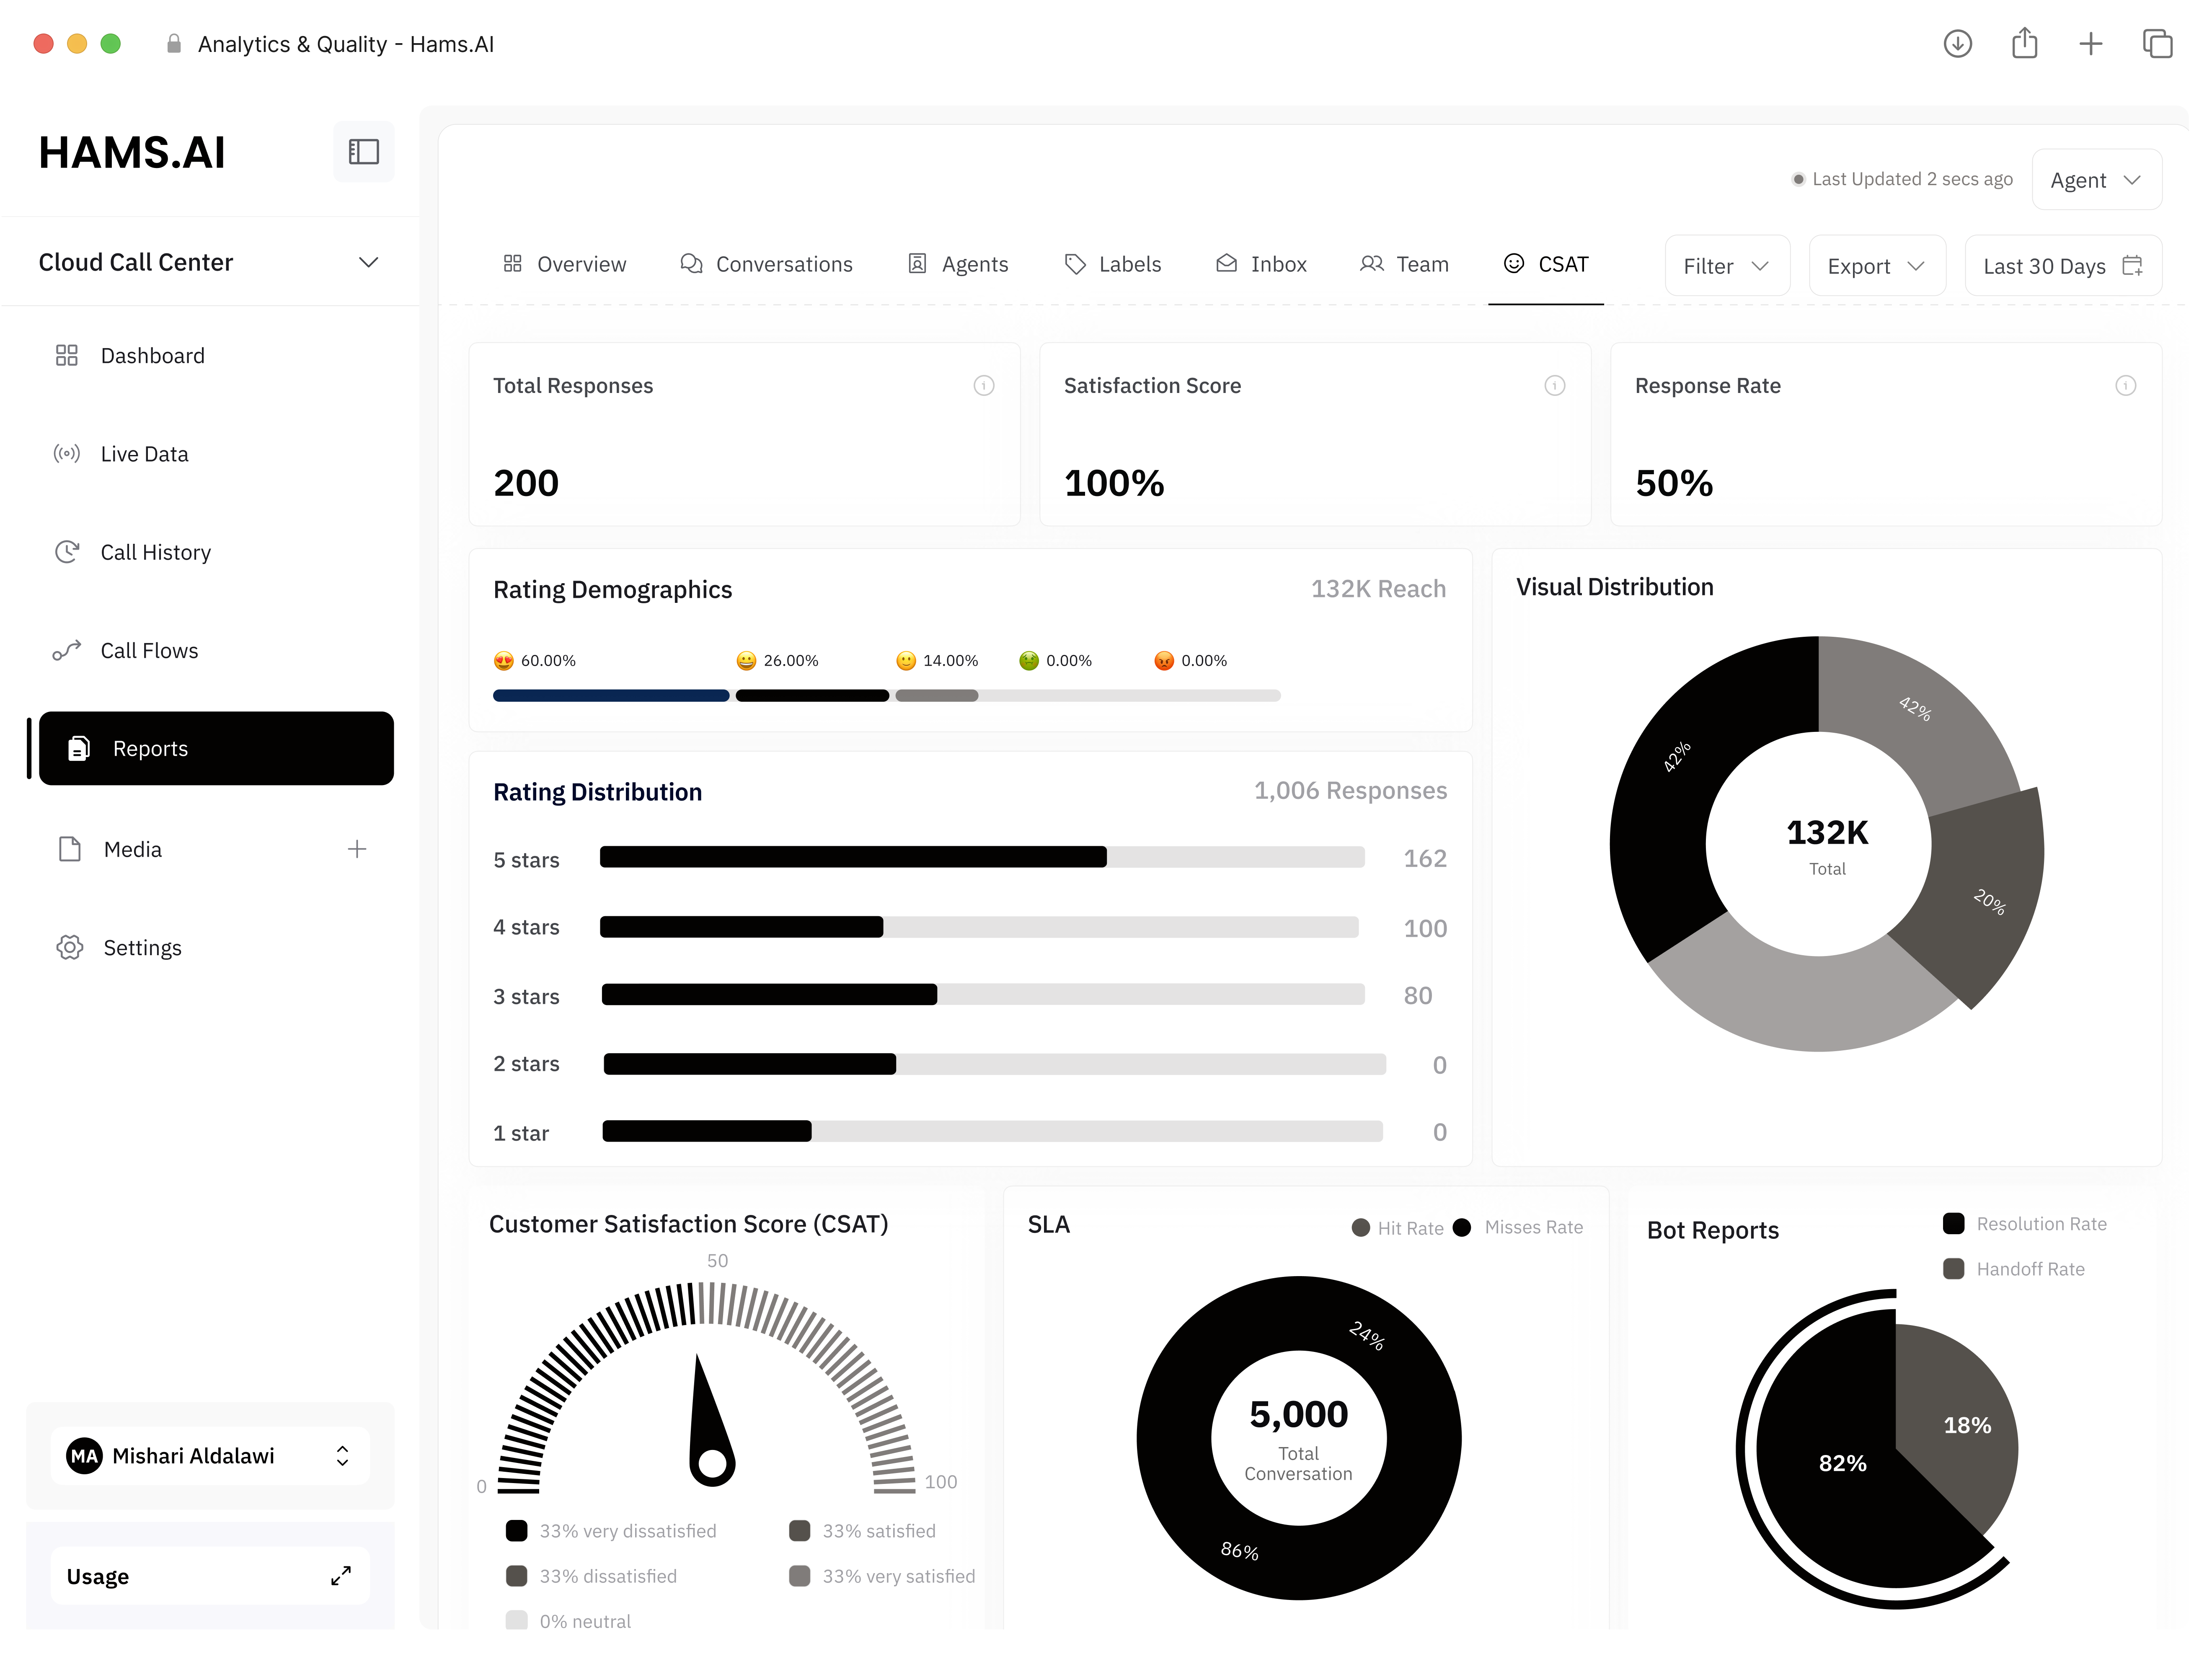Open Settings from the sidebar
This screenshot has height=1654, width=2212.
142,948
